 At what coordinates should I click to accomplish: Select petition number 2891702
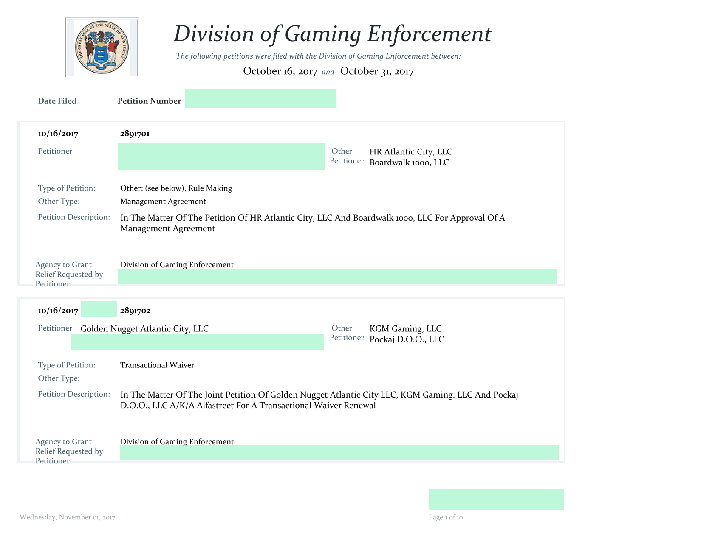click(135, 311)
